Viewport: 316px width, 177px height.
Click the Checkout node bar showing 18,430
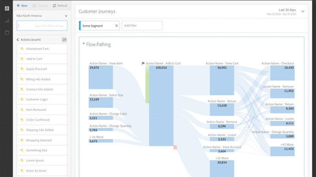coord(282,73)
